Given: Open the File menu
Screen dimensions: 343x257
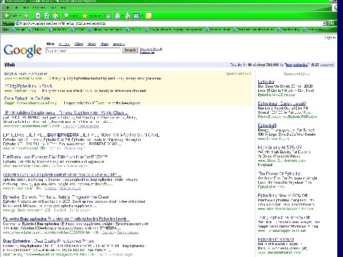Looking at the screenshot, I should (8, 8).
